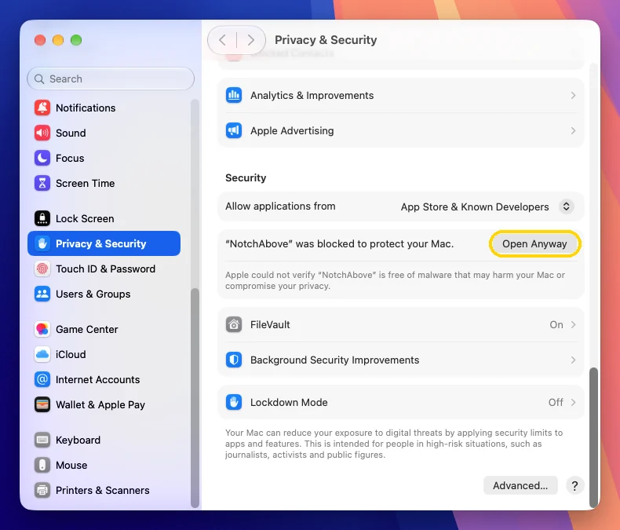
Task: Click the Wallet & Apple Pay card icon
Action: tap(42, 404)
